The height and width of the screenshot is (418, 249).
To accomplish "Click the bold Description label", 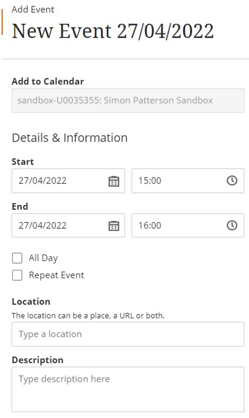I will 38,360.
